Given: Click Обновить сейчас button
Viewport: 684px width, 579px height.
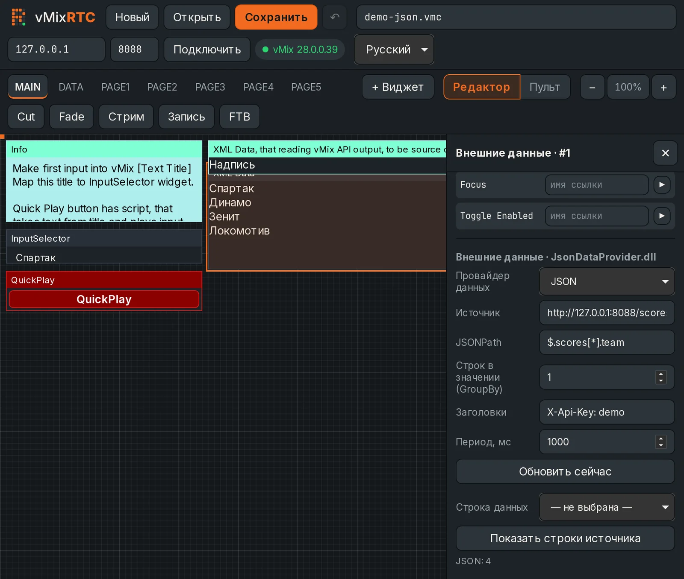Looking at the screenshot, I should 565,471.
